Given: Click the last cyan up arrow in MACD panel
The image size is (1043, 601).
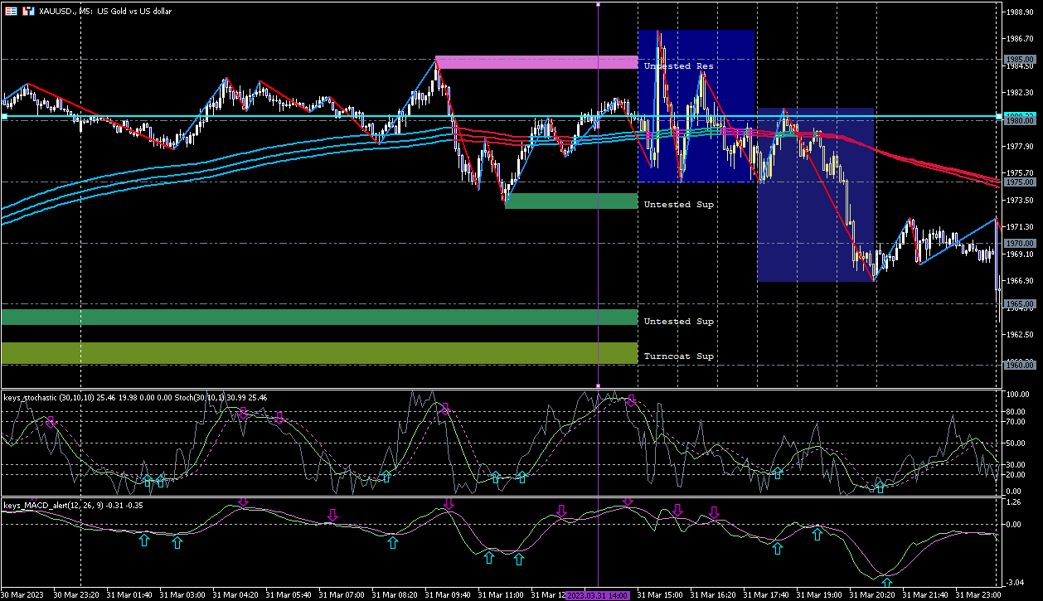Looking at the screenshot, I should click(887, 583).
